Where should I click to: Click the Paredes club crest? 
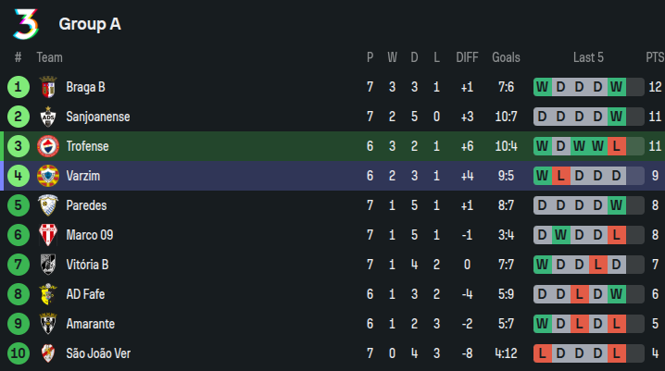(x=48, y=205)
